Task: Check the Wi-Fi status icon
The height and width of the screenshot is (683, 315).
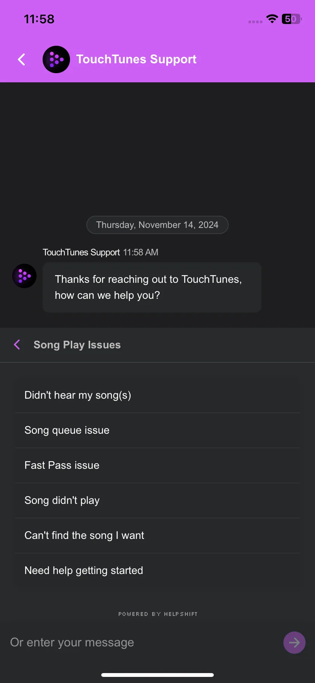Action: coord(272,19)
